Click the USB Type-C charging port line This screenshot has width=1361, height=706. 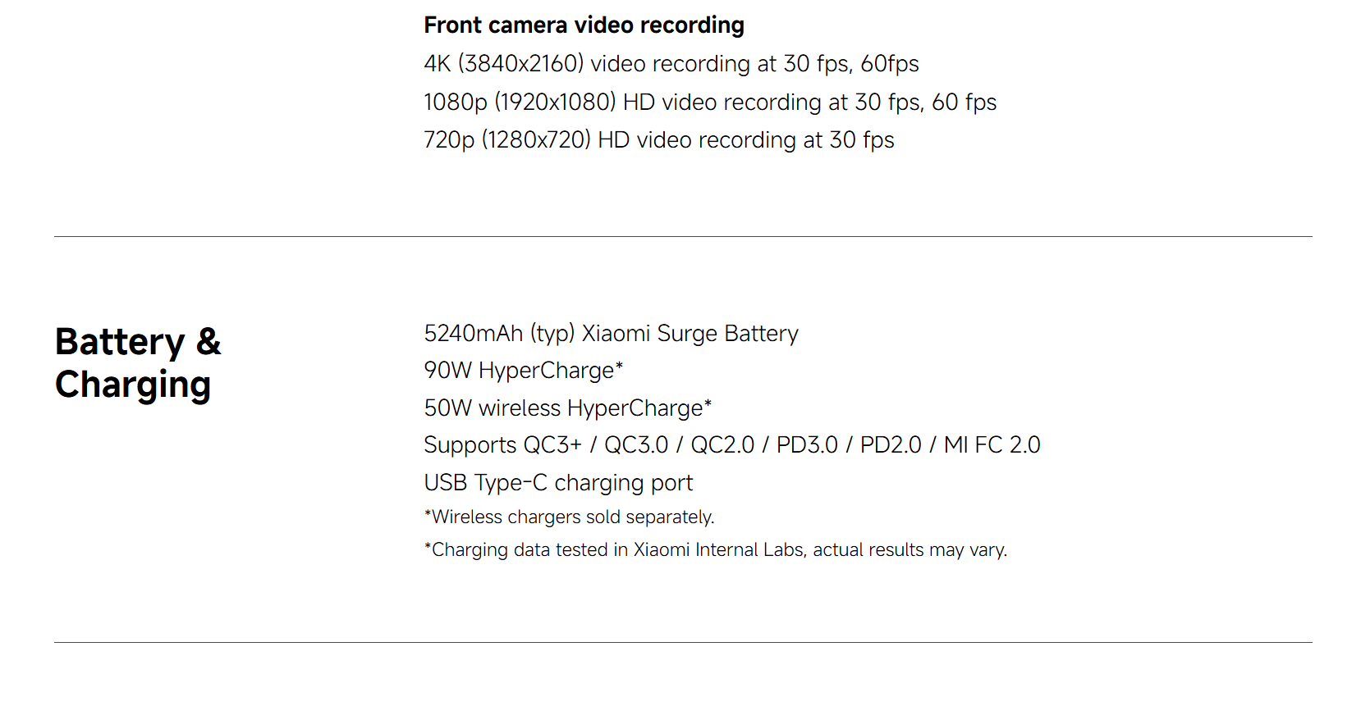[x=558, y=483]
